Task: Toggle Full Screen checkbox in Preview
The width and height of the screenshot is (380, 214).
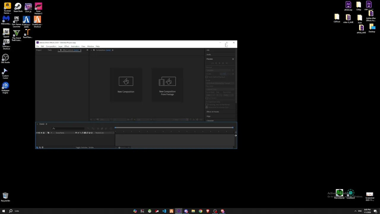Action: (x=207, y=98)
